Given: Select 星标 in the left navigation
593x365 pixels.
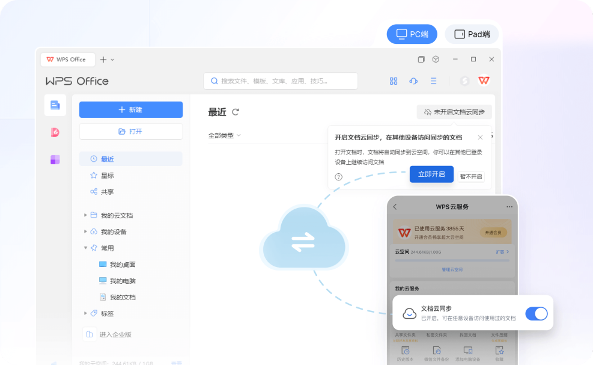Looking at the screenshot, I should tap(107, 176).
